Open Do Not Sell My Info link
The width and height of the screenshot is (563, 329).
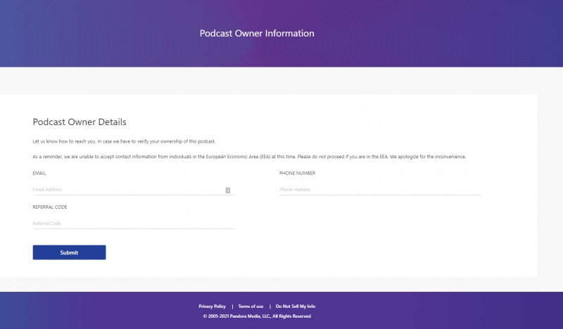click(296, 307)
